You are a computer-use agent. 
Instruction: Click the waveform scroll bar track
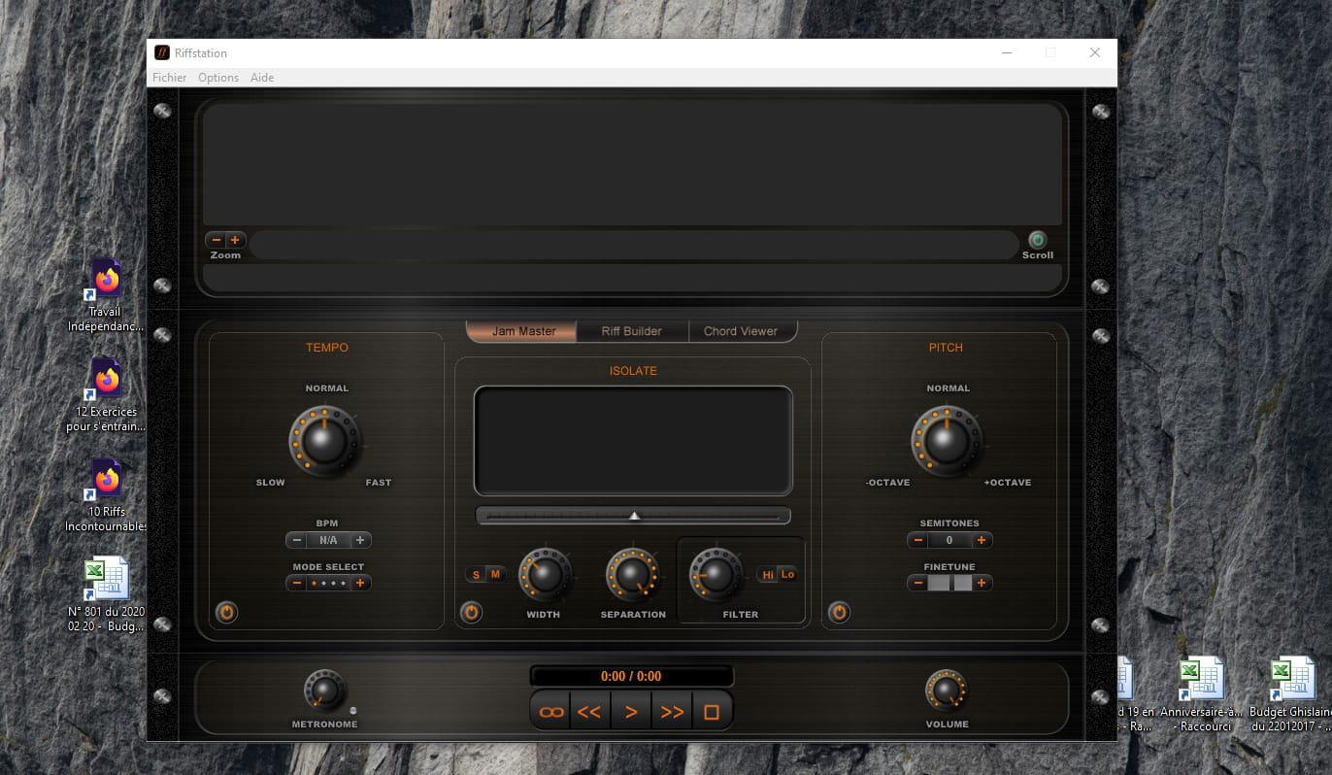tap(634, 245)
